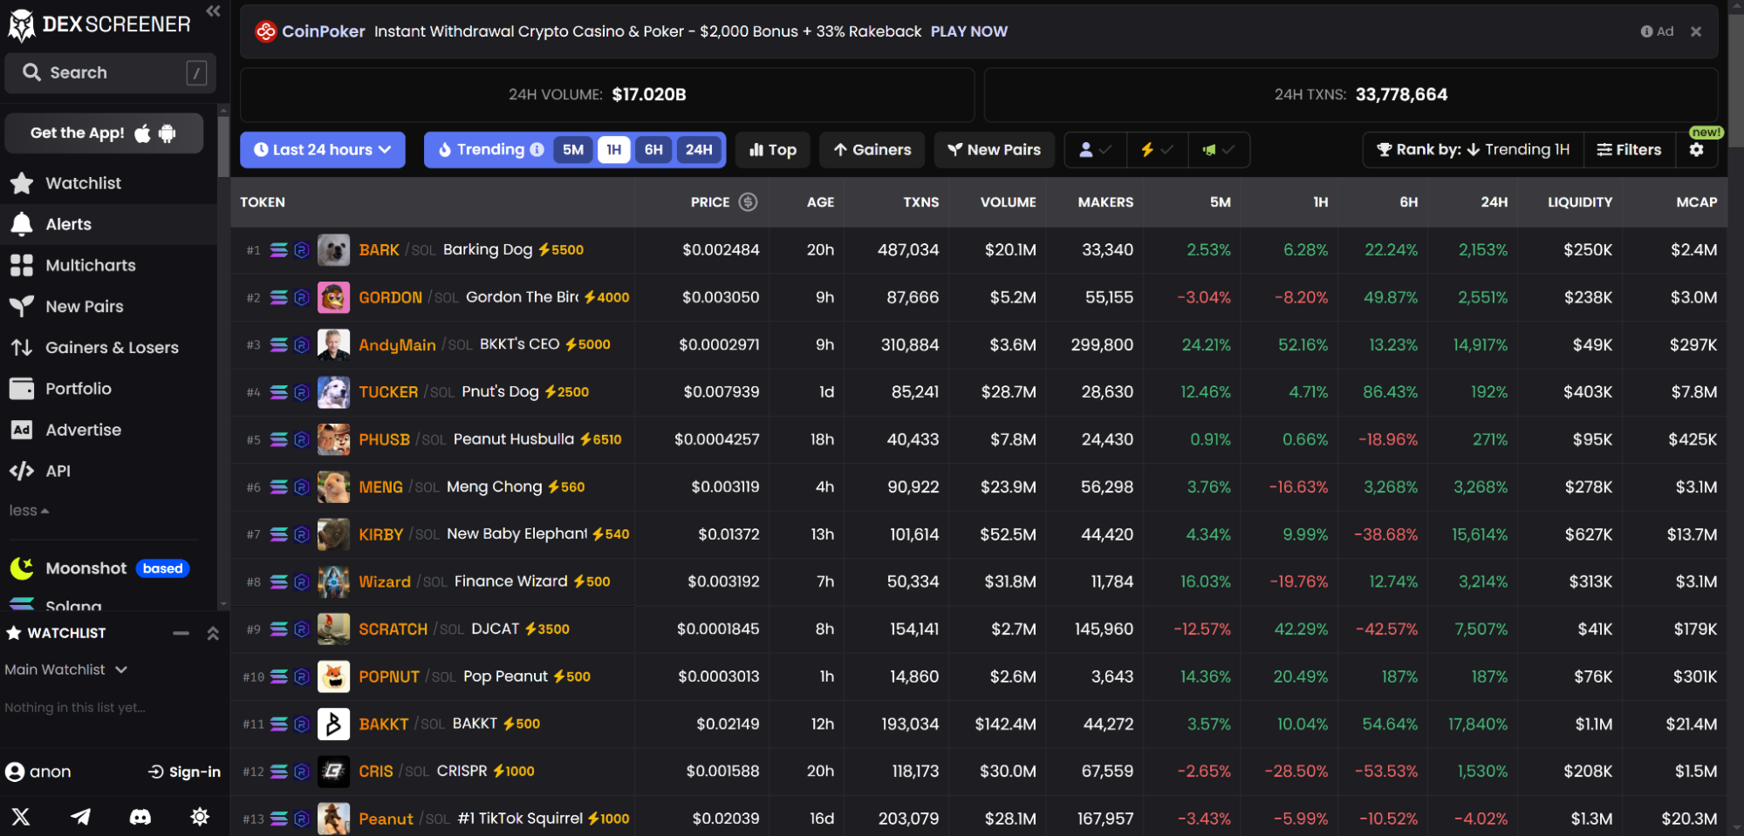This screenshot has width=1744, height=836.
Task: Collapse the sidebar with 'less' expander
Action: coord(29,510)
